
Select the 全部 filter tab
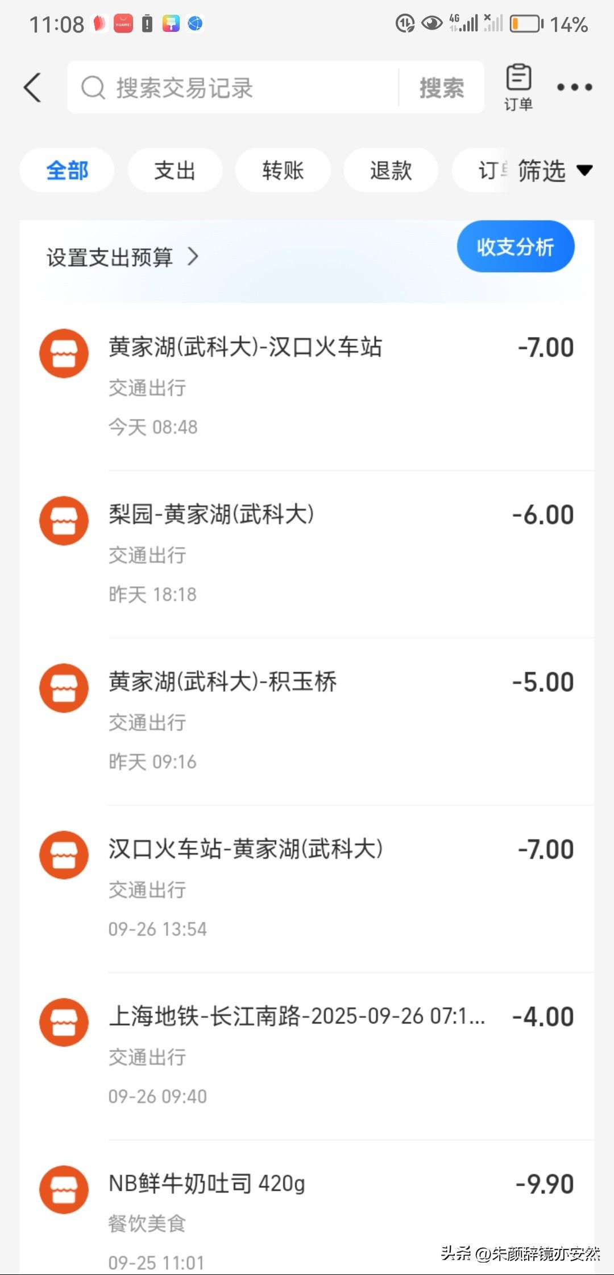tap(67, 170)
